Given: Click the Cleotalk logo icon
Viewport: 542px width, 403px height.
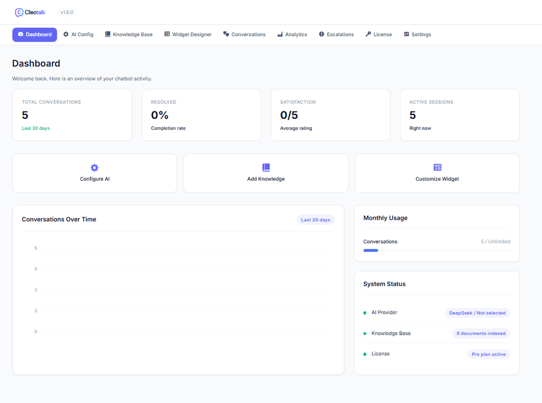Looking at the screenshot, I should tap(19, 13).
